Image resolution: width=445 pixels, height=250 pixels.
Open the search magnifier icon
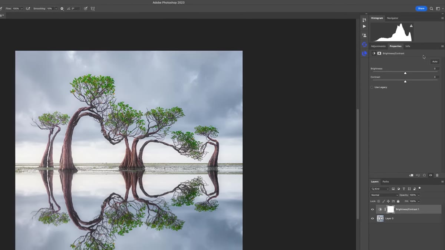pos(431,9)
